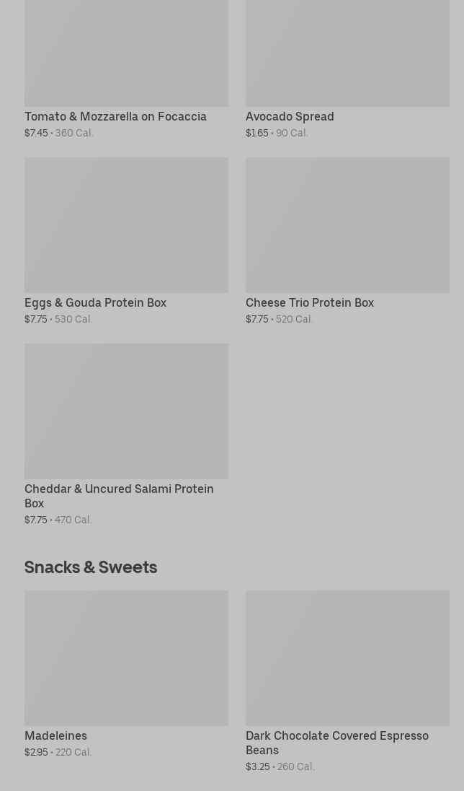Click the Avocado Spread product image
This screenshot has width=464, height=791.
pyautogui.click(x=347, y=51)
